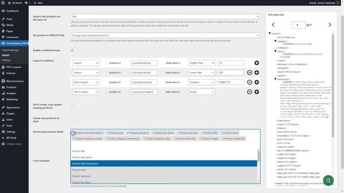344x193 pixels.
Task: Open Products menu in sidebar
Action: (11, 87)
